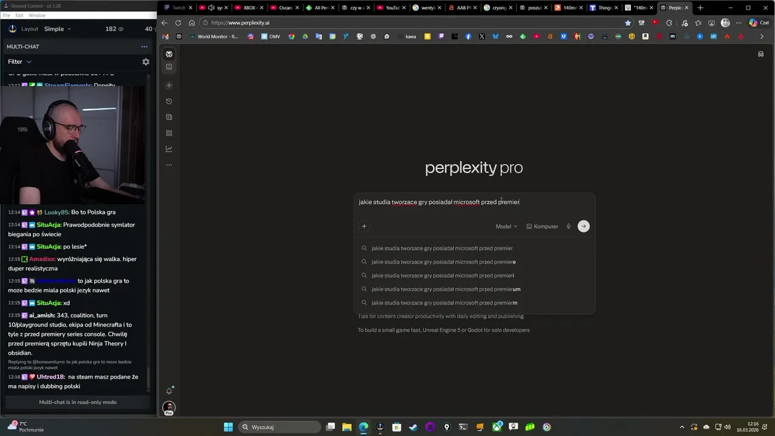Click the Perplexity logo icon in sidebar
Viewport: 775px width, 436px height.
pyautogui.click(x=169, y=54)
